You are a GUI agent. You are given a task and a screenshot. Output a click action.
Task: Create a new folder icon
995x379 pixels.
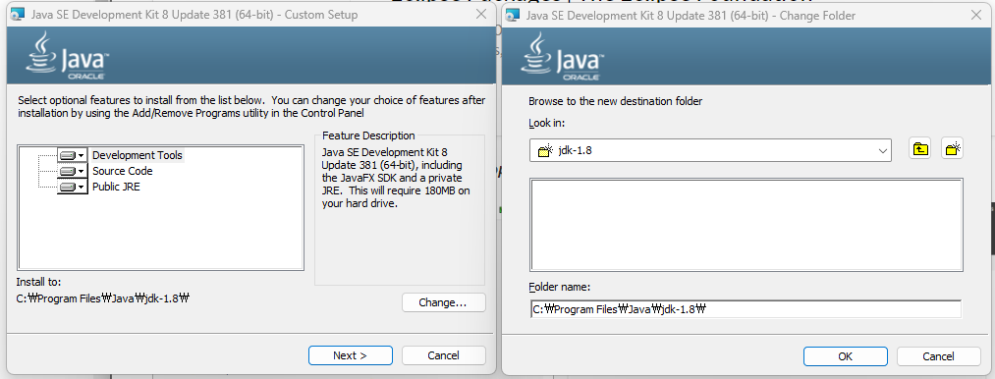[953, 149]
